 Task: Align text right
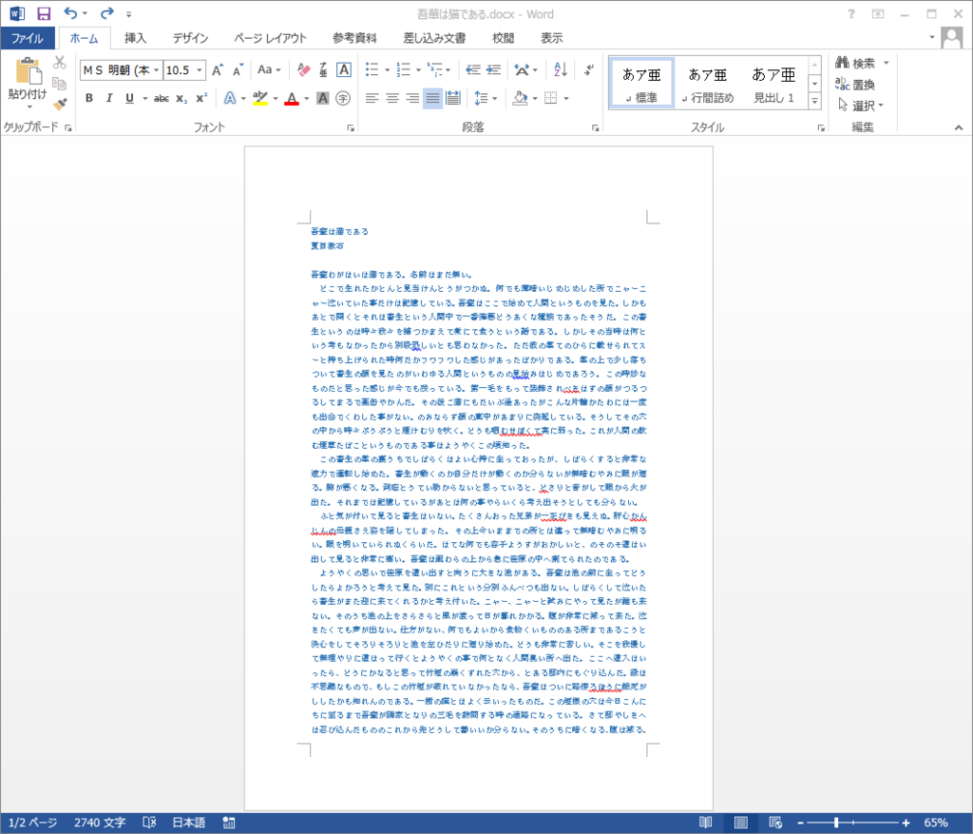[x=412, y=98]
